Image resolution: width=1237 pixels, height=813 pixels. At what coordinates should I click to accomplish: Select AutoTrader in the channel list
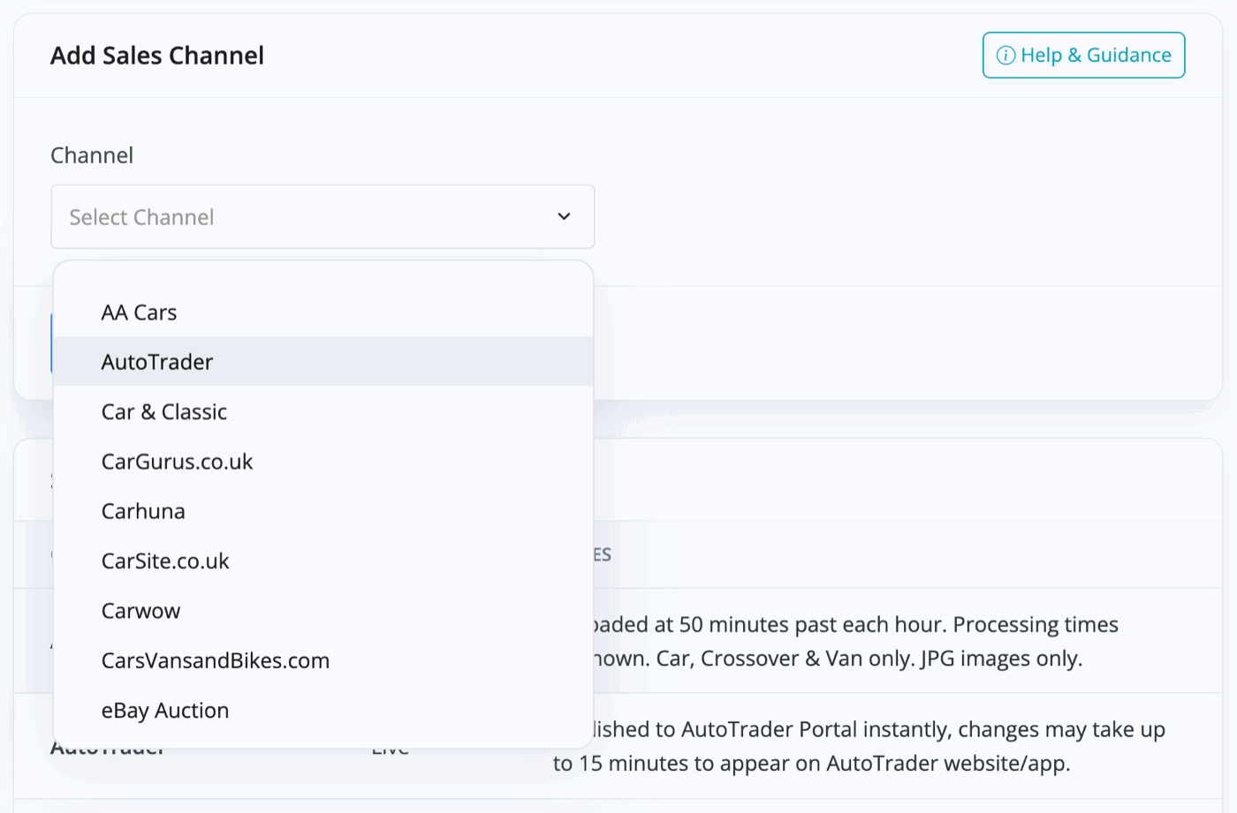click(323, 362)
